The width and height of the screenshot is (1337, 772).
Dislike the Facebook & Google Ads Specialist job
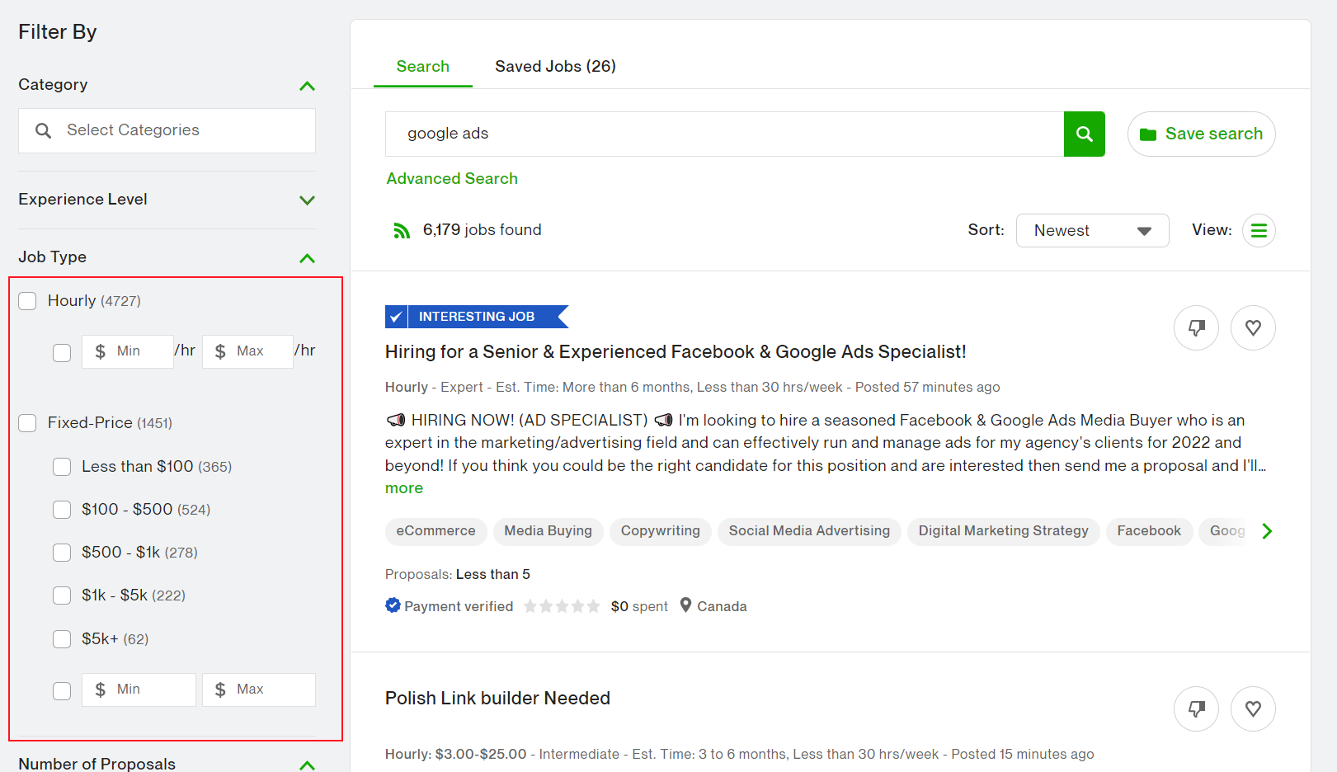pos(1196,327)
